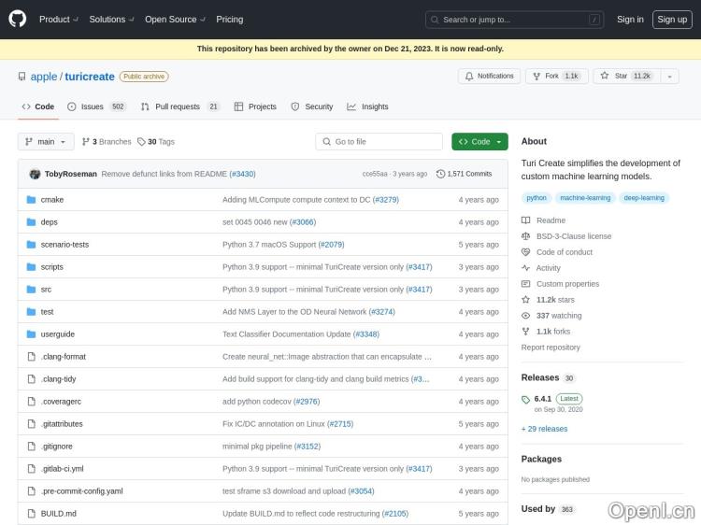
Task: Click the release tag icon beside 6.4.1
Action: pyautogui.click(x=526, y=399)
